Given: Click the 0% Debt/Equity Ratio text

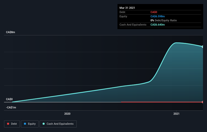Looking at the screenshot, I should pos(164,20).
